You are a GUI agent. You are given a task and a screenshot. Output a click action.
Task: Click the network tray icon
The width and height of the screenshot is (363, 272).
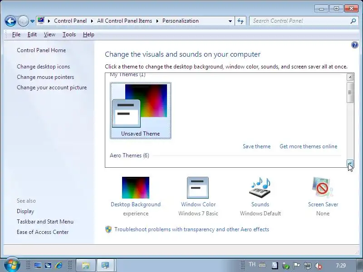(x=308, y=266)
